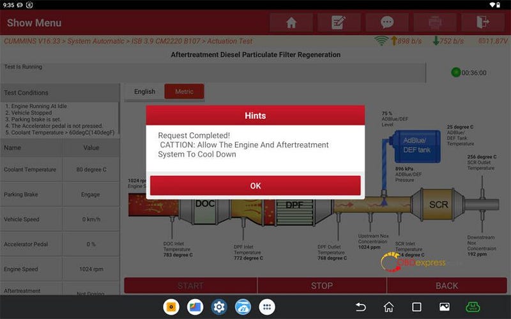This screenshot has width=511, height=319.
Task: Tap the STOP button
Action: (322, 286)
